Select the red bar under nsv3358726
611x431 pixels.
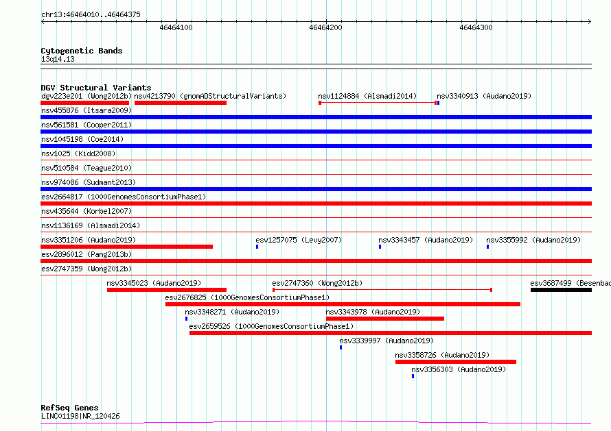456,362
